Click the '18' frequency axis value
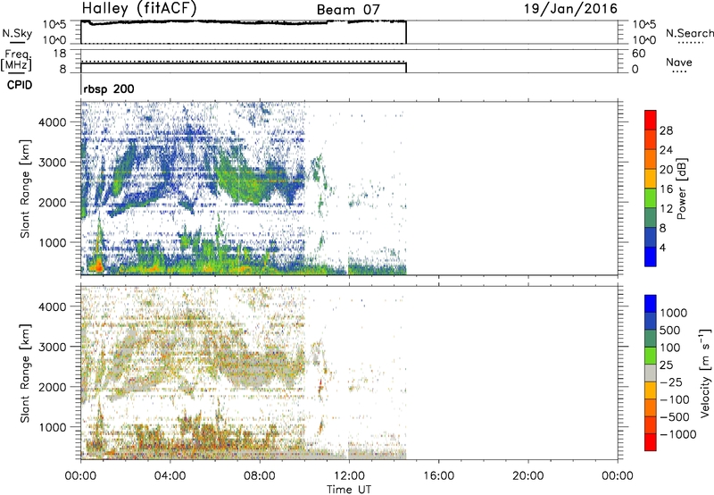Screen dimensions: 714x495 60,54
